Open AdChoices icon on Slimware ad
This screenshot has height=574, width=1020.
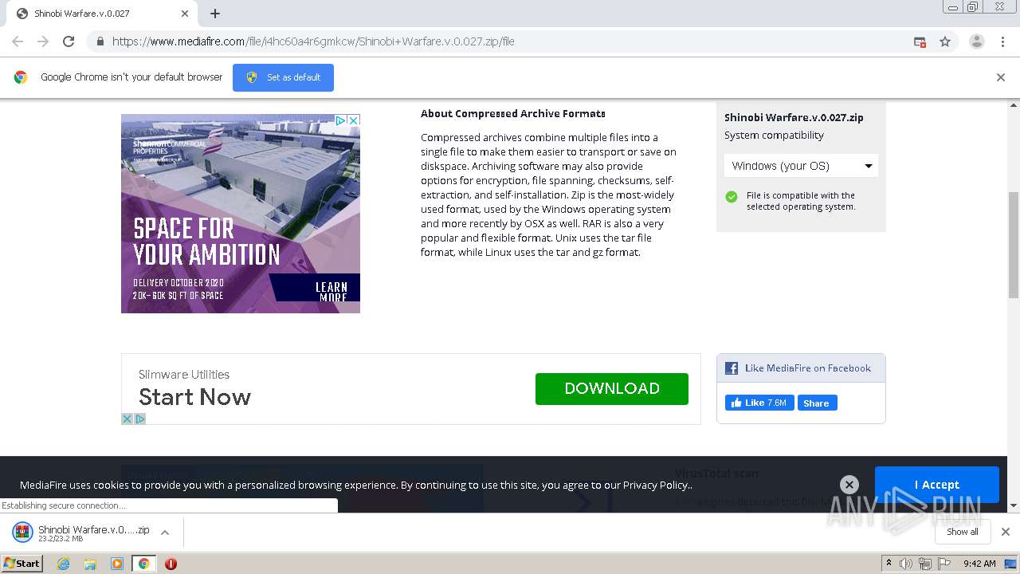click(140, 419)
